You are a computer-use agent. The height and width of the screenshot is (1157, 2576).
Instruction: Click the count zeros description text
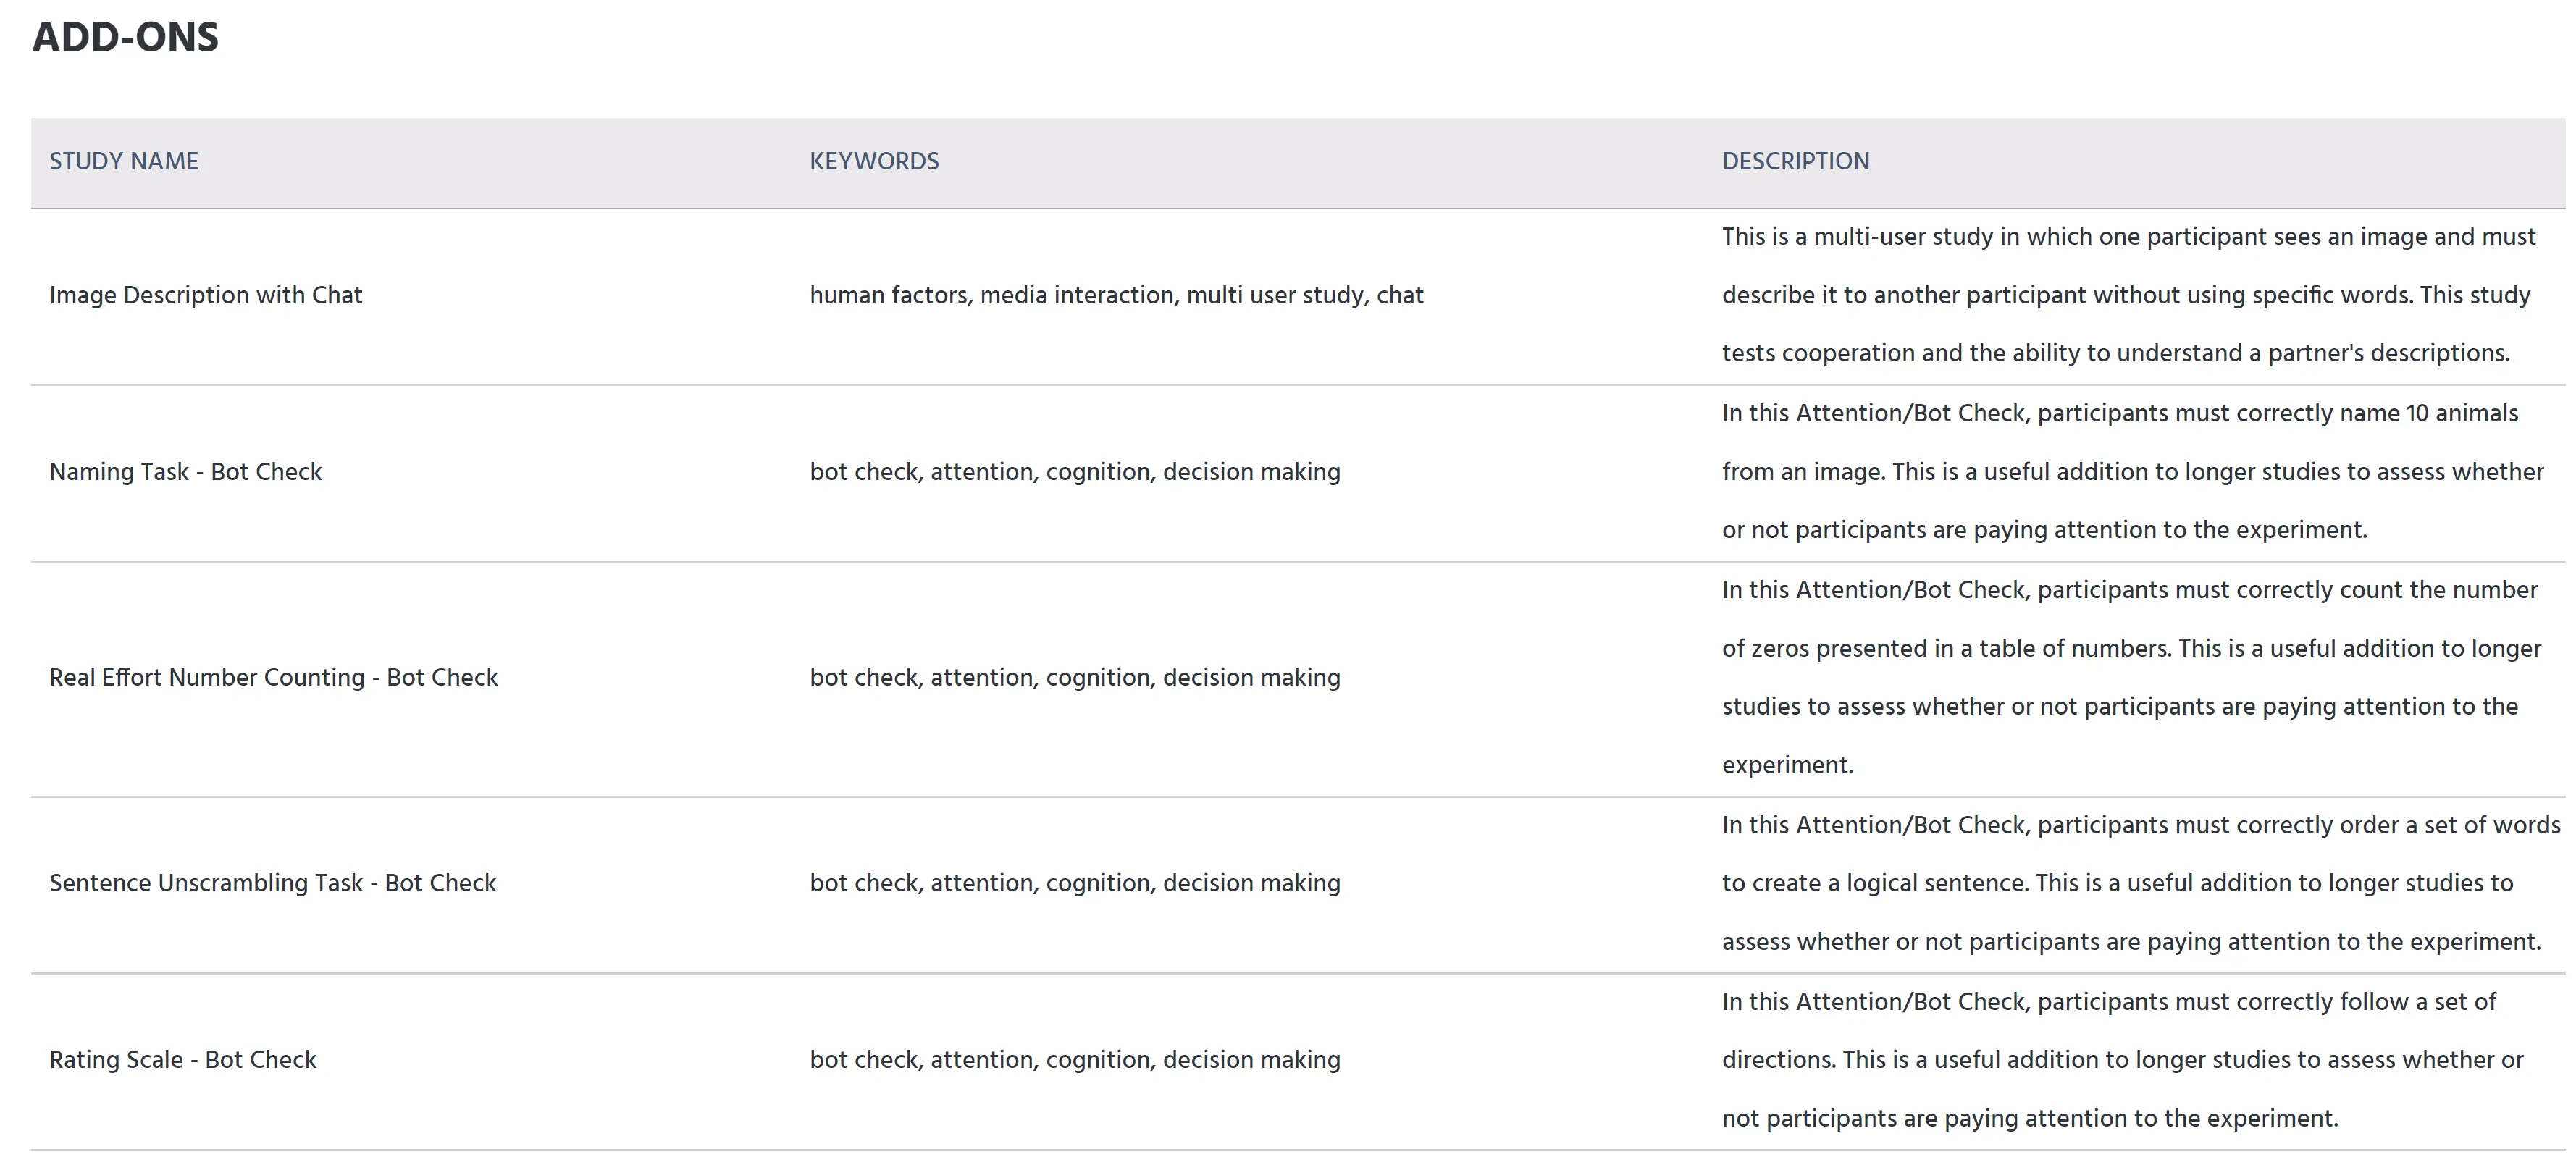2131,677
